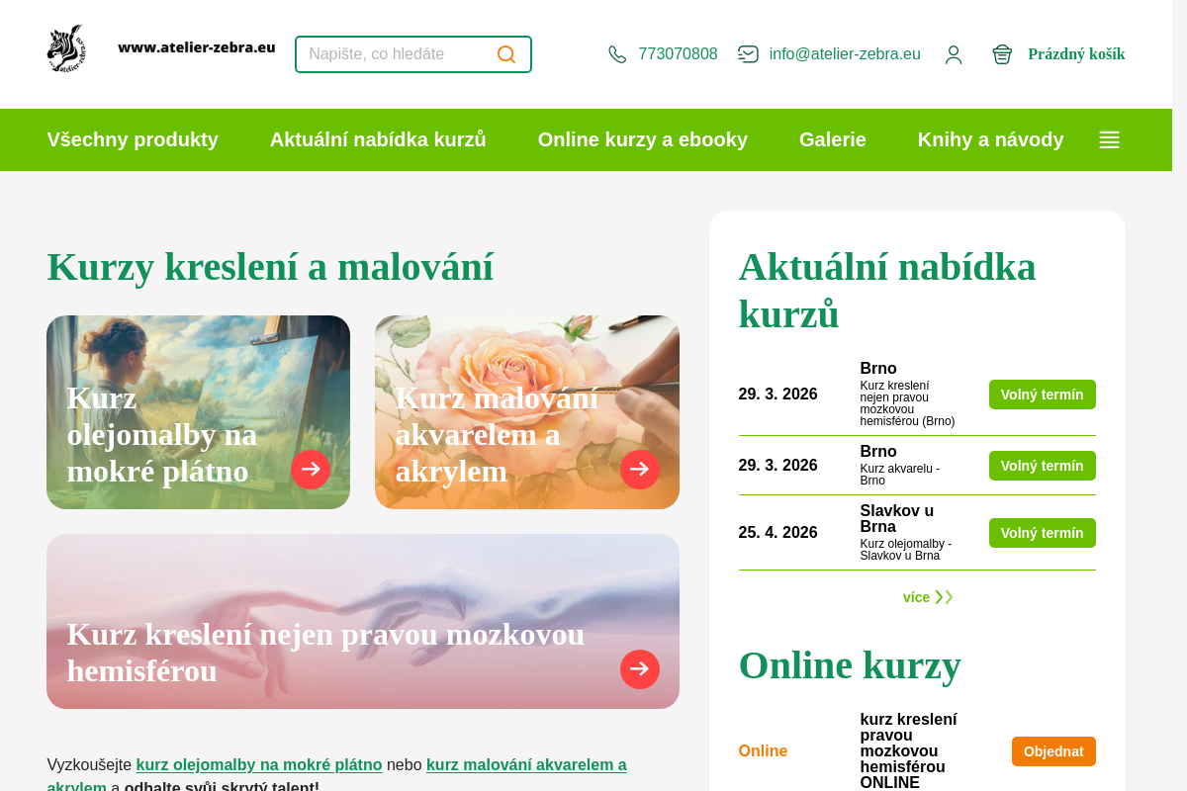Go to Knihy a návody

[991, 139]
